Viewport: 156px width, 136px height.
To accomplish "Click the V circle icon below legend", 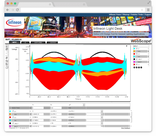I will pyautogui.click(x=139, y=67).
